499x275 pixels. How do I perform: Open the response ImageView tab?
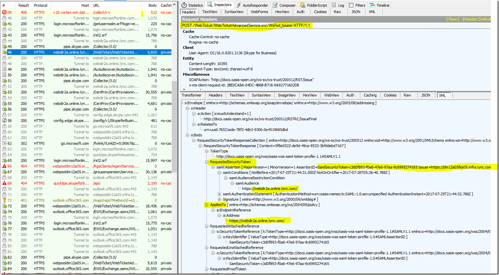click(x=287, y=95)
